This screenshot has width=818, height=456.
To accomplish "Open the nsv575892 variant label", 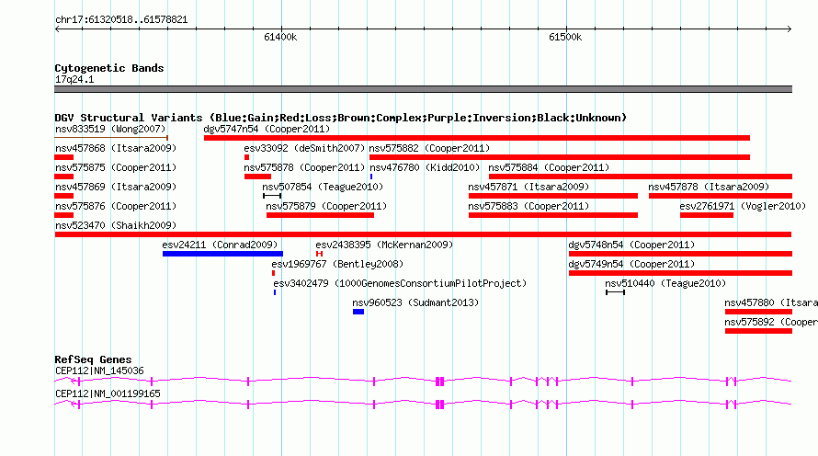I will click(771, 322).
